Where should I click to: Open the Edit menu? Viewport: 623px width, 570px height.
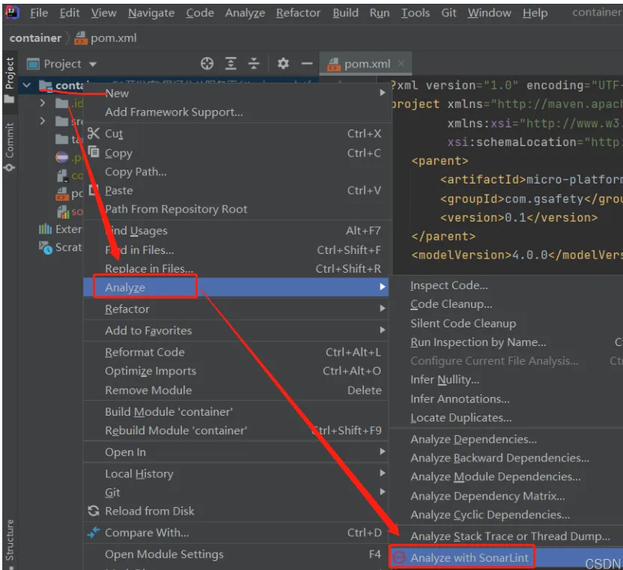(x=70, y=13)
